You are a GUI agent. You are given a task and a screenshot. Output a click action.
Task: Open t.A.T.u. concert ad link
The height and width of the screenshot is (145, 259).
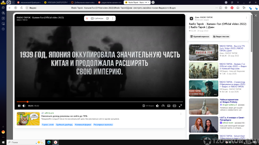[232, 119]
